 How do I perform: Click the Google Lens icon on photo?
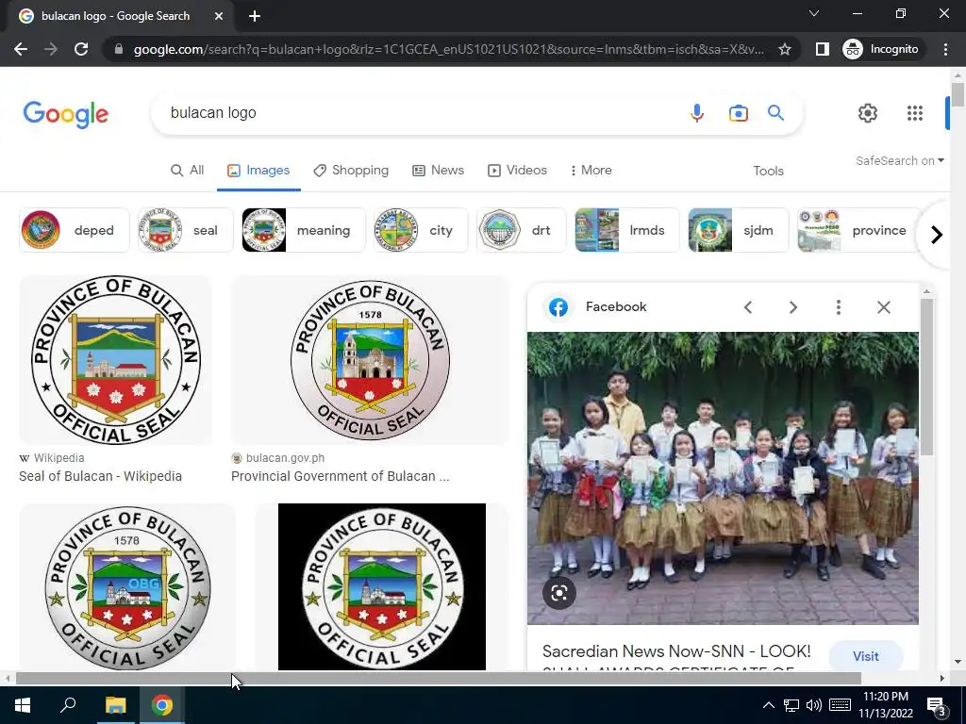[559, 593]
